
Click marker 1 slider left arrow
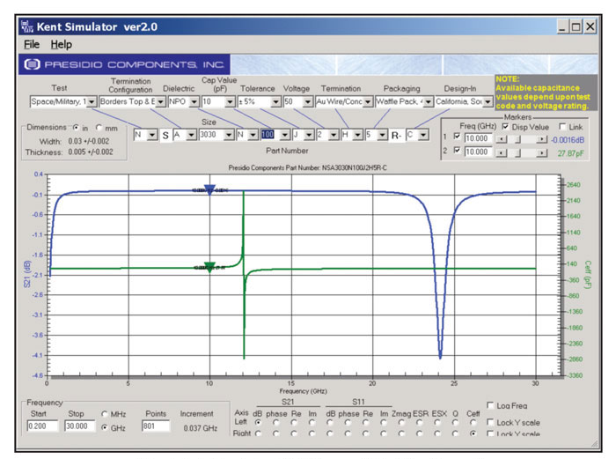[x=501, y=139]
